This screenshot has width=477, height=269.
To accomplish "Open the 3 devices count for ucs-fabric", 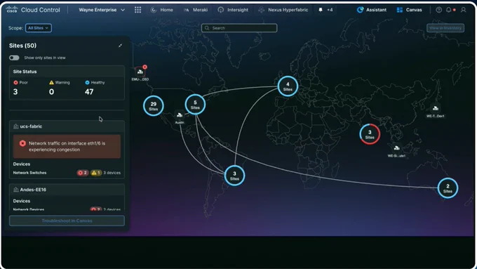I will tap(112, 173).
